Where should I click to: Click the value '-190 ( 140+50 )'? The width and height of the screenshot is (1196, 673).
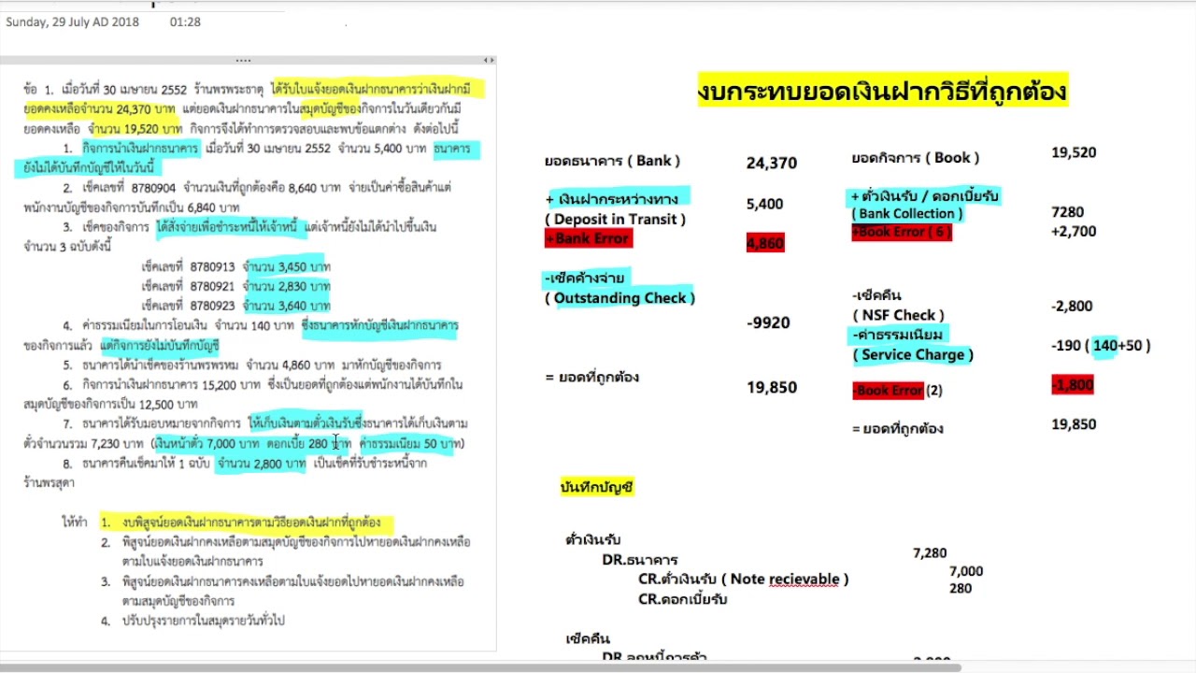coord(1101,346)
